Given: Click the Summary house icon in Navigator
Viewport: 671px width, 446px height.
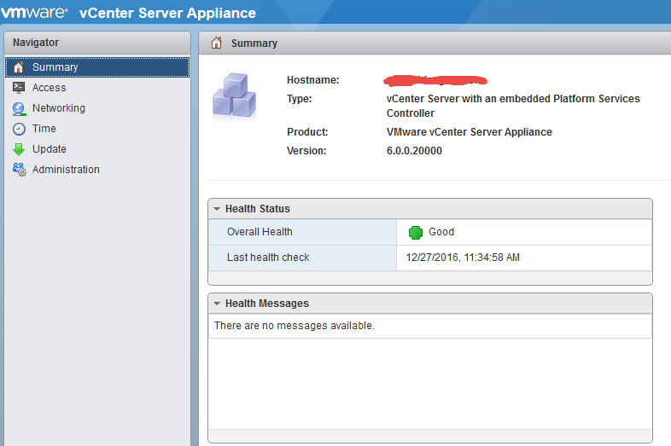Looking at the screenshot, I should coord(19,67).
